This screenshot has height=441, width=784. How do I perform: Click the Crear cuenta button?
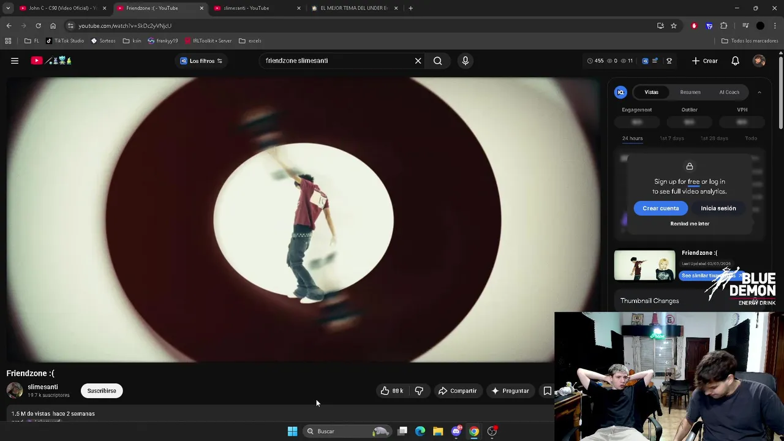(x=660, y=208)
